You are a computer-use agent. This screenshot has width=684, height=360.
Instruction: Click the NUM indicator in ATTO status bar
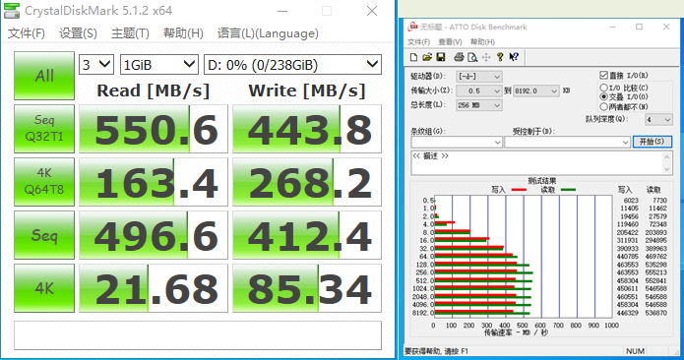[635, 351]
